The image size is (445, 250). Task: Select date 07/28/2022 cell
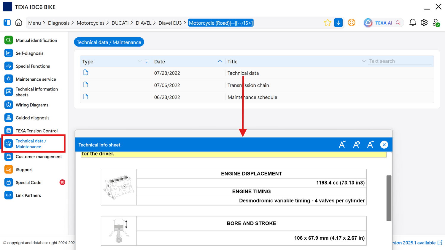tap(167, 73)
